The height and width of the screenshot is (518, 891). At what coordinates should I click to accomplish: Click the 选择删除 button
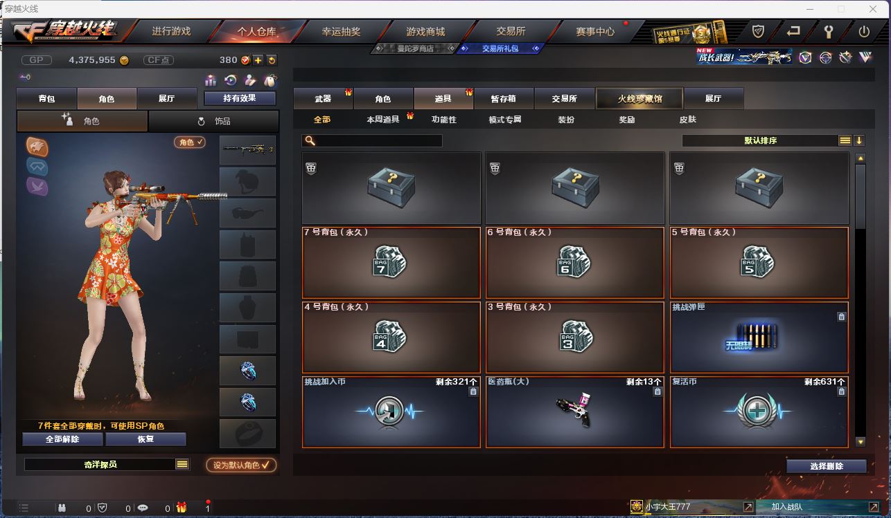827,466
